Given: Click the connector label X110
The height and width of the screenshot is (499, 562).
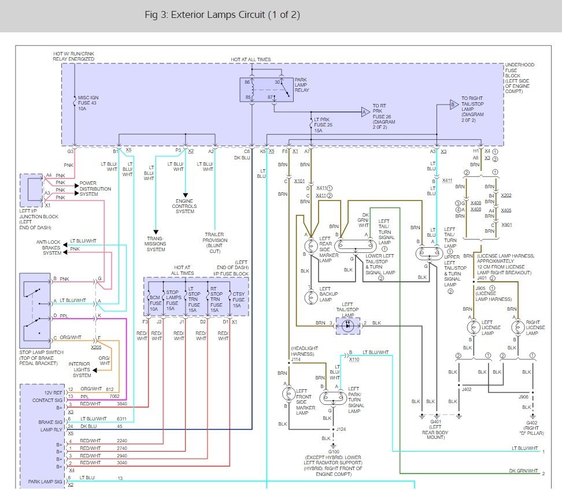Looking at the screenshot, I should point(354,359).
